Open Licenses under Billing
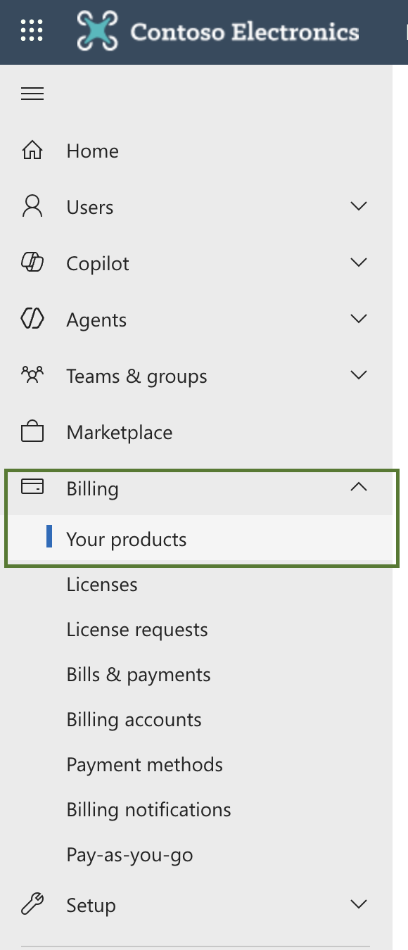The width and height of the screenshot is (408, 950). tap(102, 585)
